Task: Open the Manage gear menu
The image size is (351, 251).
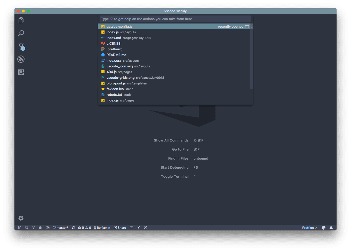Action: (x=21, y=218)
